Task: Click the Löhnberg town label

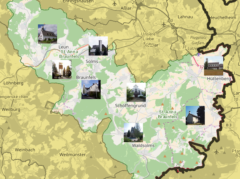Action: (x=12, y=83)
